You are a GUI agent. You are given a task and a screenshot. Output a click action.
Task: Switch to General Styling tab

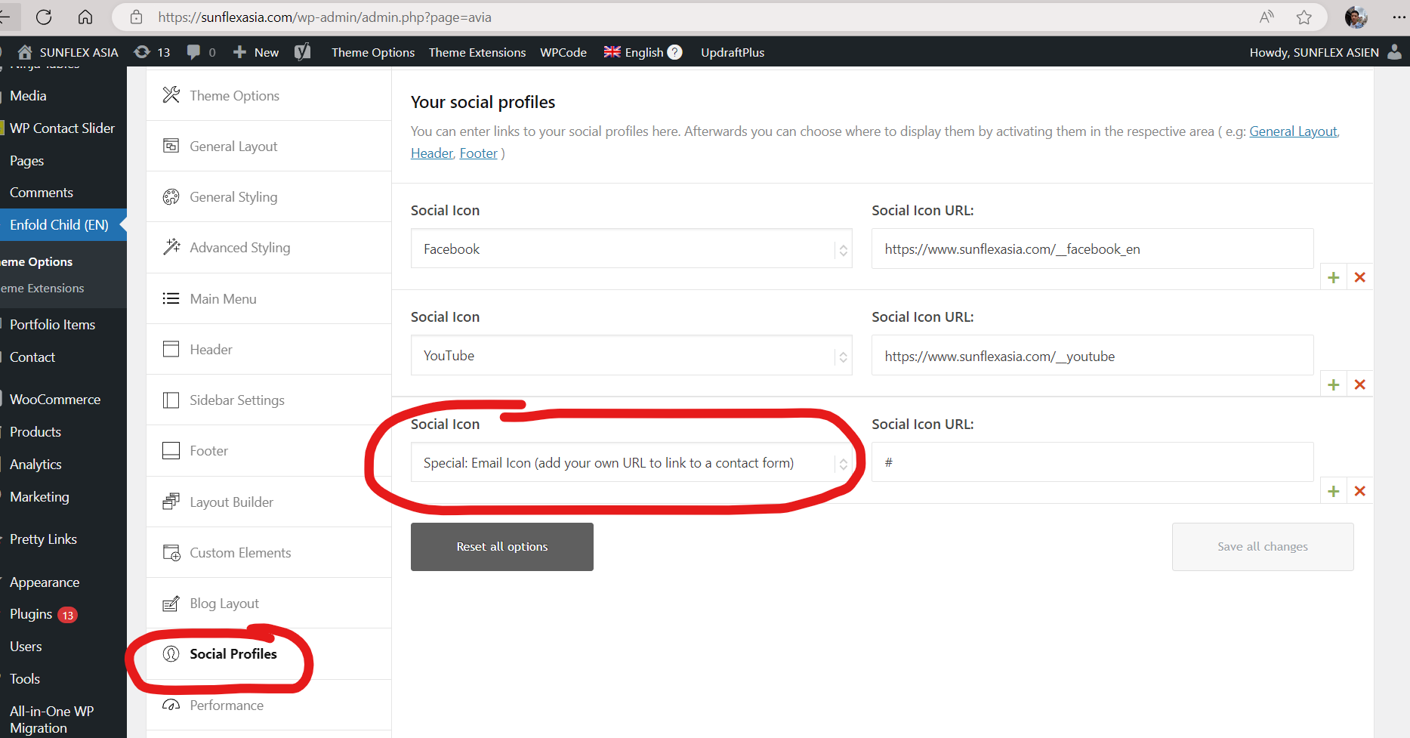coord(269,196)
